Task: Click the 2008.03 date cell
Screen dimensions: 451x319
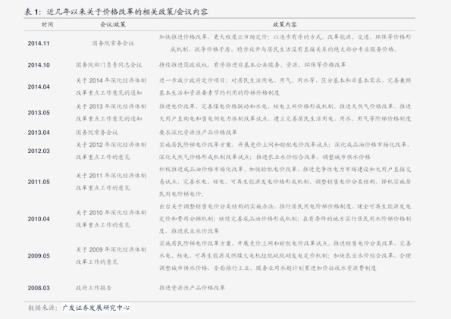Action: tap(39, 288)
